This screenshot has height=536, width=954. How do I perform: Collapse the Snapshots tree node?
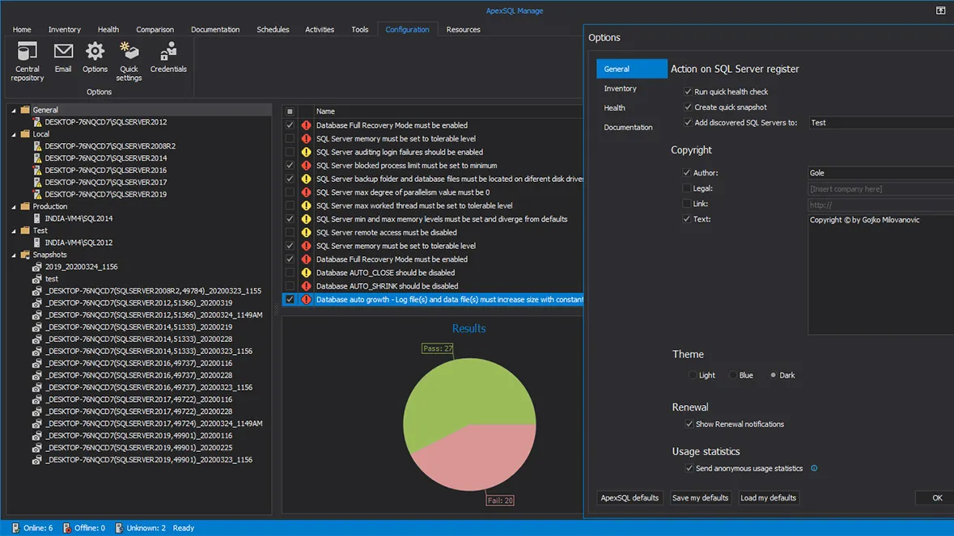[x=14, y=255]
